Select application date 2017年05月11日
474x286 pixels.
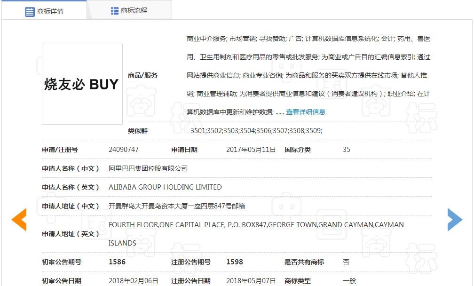[251, 150]
